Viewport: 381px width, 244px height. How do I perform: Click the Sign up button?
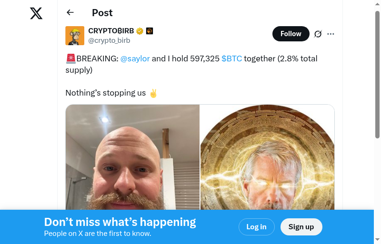(x=301, y=227)
